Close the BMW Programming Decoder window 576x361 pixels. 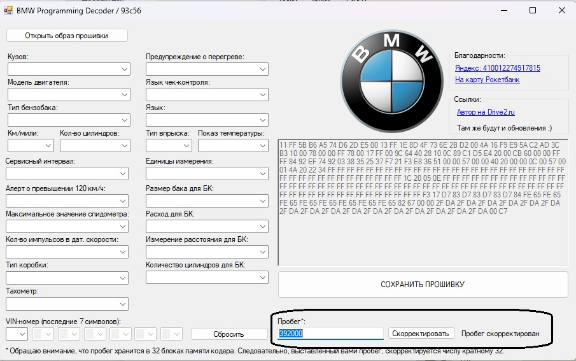[561, 10]
